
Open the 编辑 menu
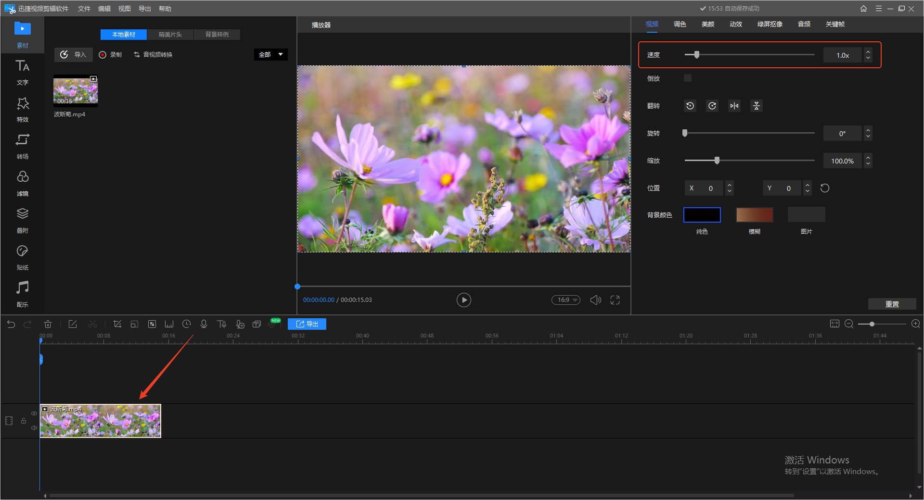pyautogui.click(x=104, y=9)
